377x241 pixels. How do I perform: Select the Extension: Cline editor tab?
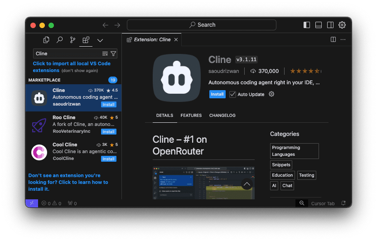152,40
